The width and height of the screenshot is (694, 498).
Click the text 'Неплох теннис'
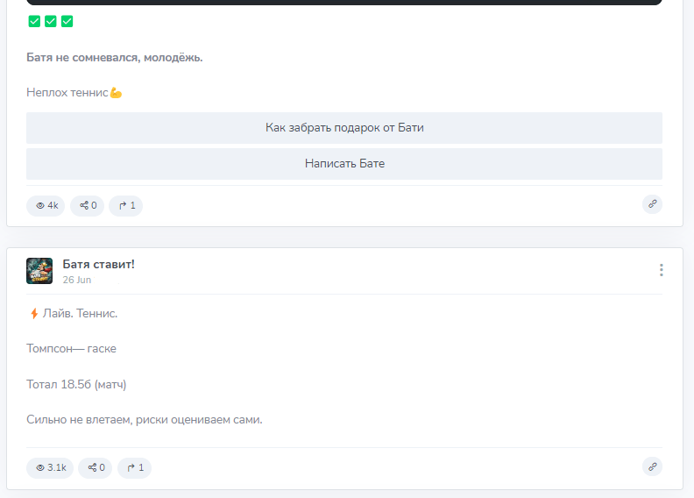(67, 93)
